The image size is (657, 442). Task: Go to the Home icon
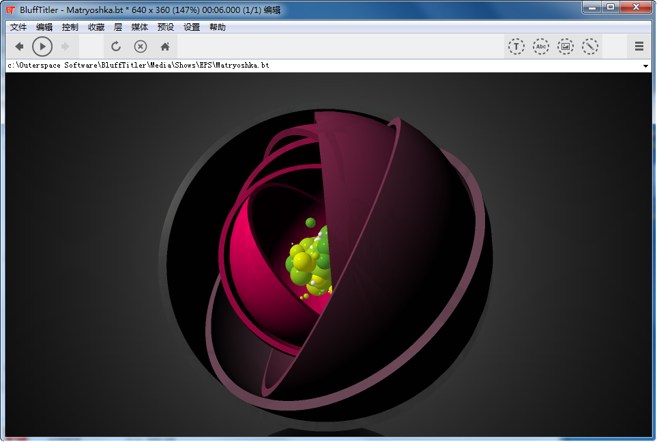coord(164,46)
